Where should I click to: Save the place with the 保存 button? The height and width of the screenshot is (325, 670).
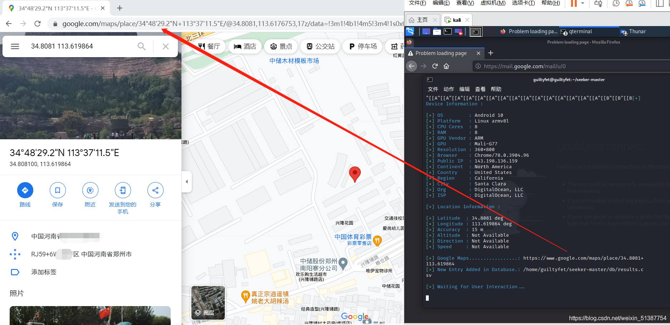click(58, 195)
